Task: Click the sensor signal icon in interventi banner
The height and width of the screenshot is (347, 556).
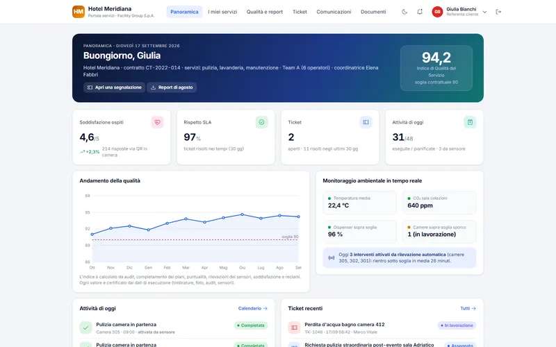Action: [x=332, y=257]
